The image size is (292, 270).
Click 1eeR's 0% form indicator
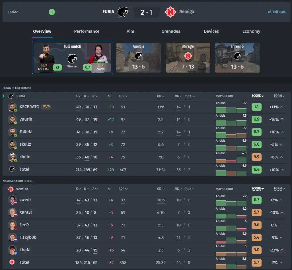click(280, 225)
